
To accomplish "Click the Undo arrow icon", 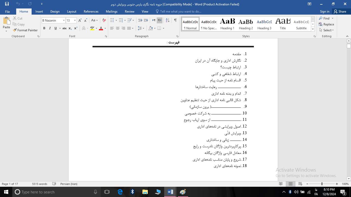I will click(x=18, y=4).
